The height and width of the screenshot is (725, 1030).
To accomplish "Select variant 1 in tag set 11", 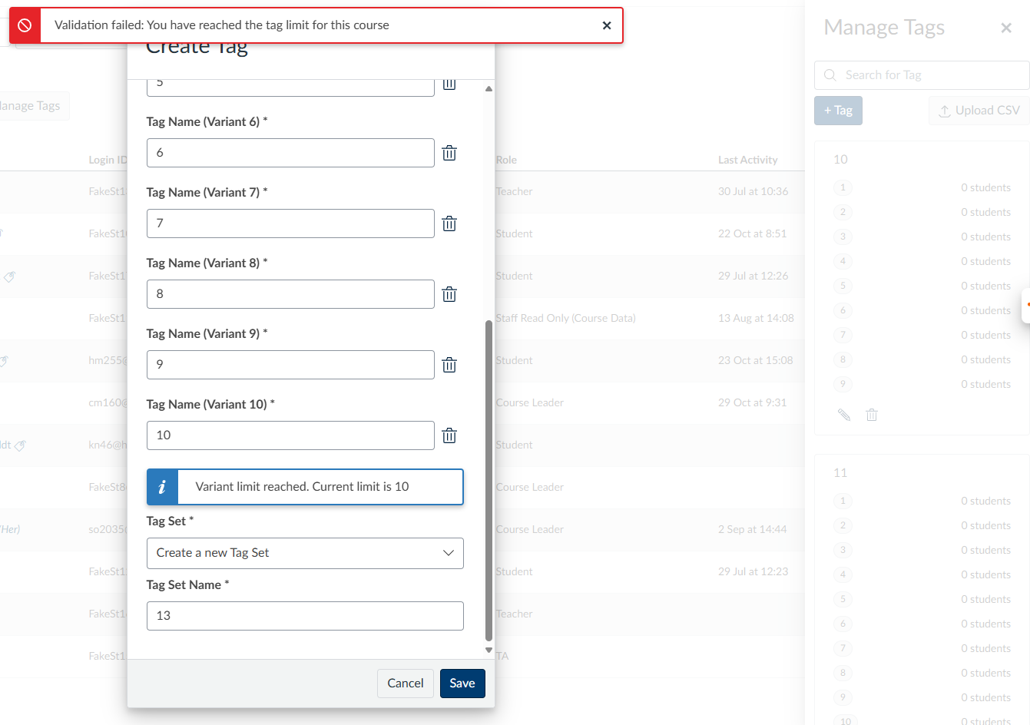I will (843, 501).
